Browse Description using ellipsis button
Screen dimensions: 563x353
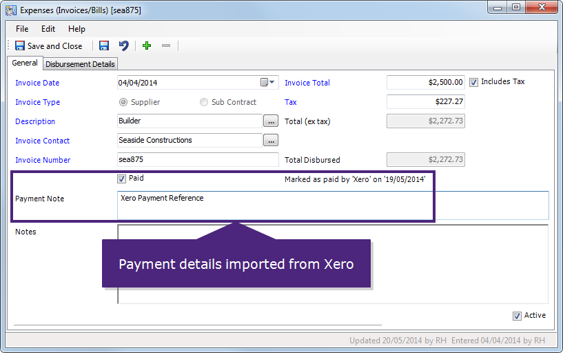[271, 121]
